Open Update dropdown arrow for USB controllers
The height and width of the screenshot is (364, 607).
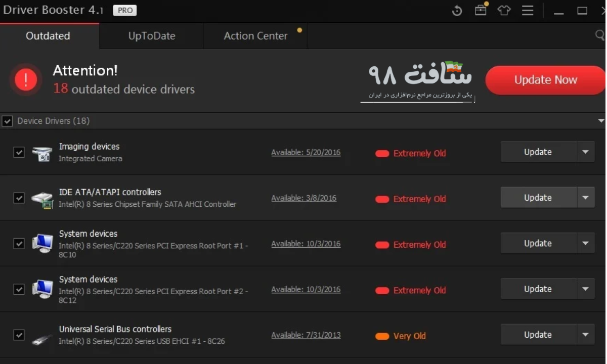click(x=586, y=334)
